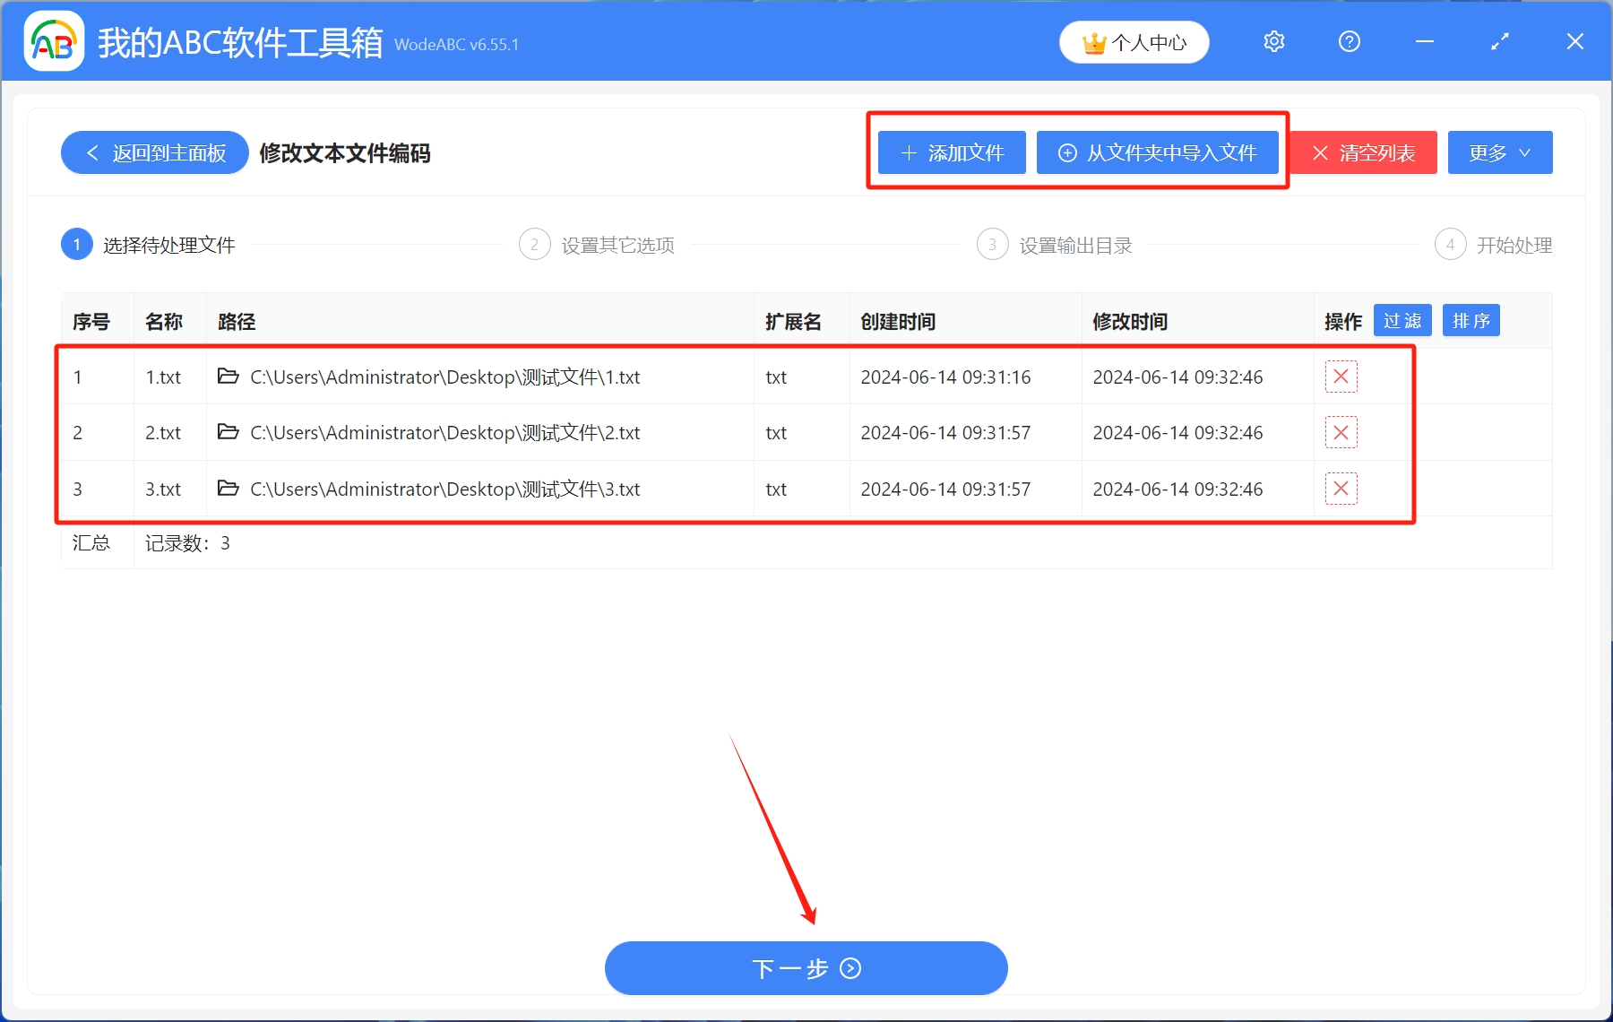Image resolution: width=1613 pixels, height=1022 pixels.
Task: Click the folder icon beside 1.txt path
Action: (228, 377)
